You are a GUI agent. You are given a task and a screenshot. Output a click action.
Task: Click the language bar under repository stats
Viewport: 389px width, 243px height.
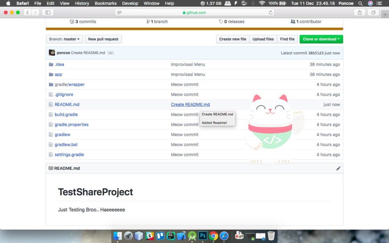[194, 29]
